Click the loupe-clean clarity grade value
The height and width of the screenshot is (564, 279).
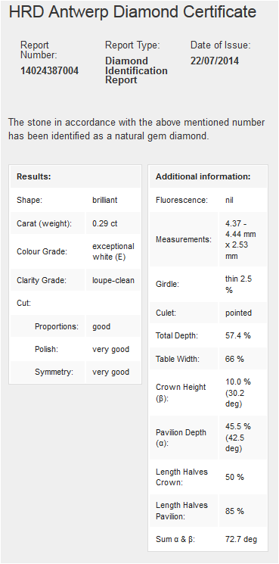click(x=113, y=280)
